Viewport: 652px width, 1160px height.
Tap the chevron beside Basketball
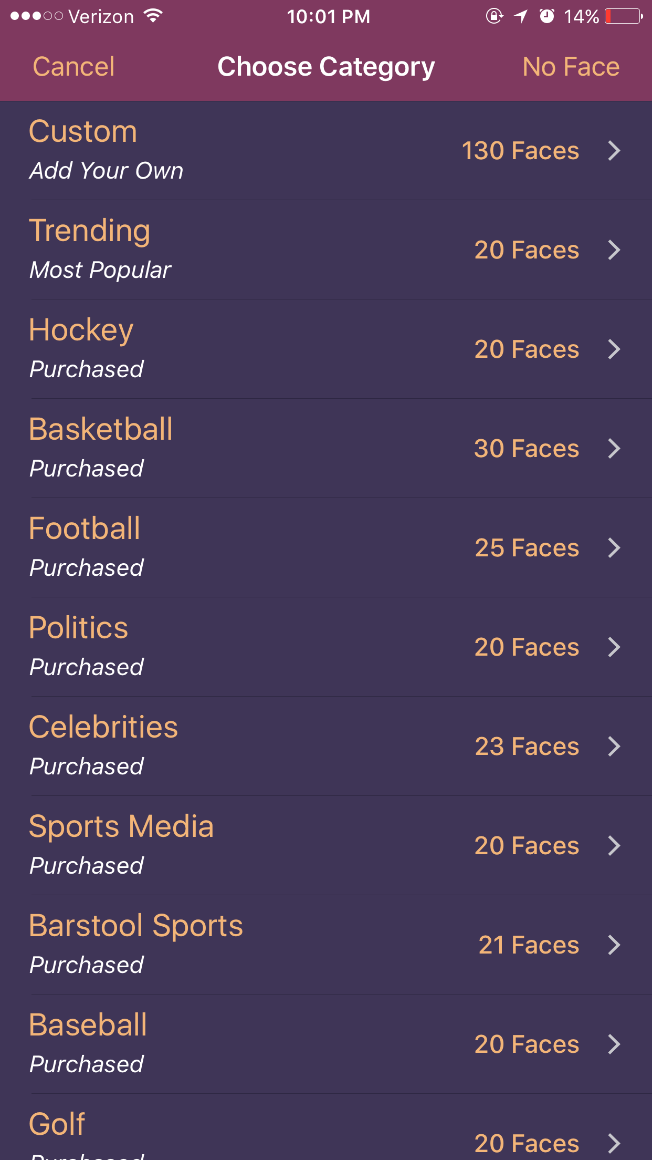point(614,449)
